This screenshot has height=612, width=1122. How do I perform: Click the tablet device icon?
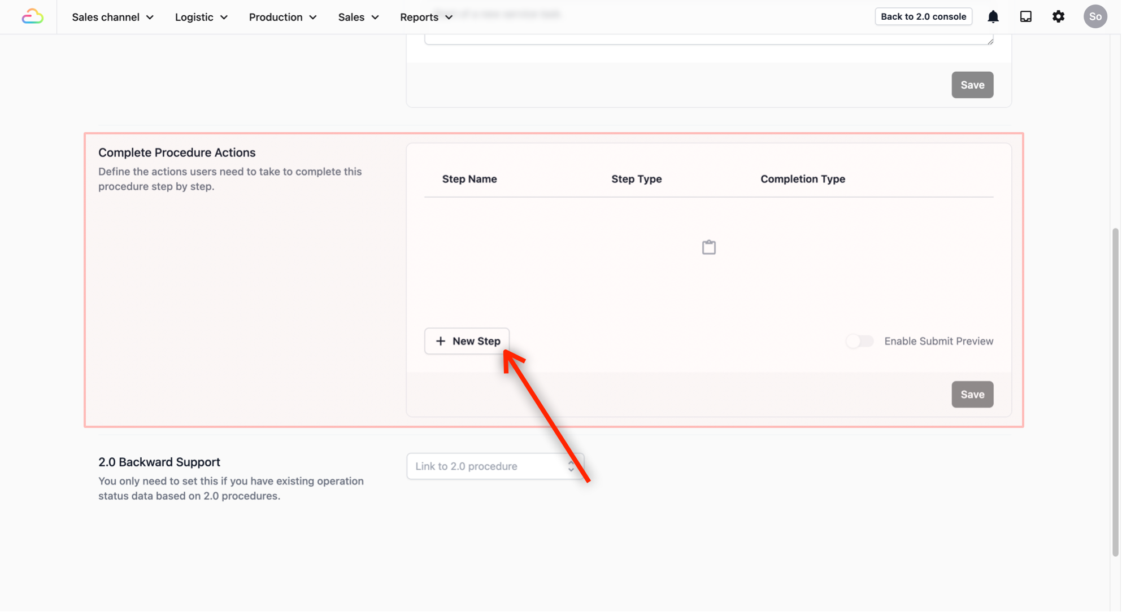pyautogui.click(x=1025, y=17)
